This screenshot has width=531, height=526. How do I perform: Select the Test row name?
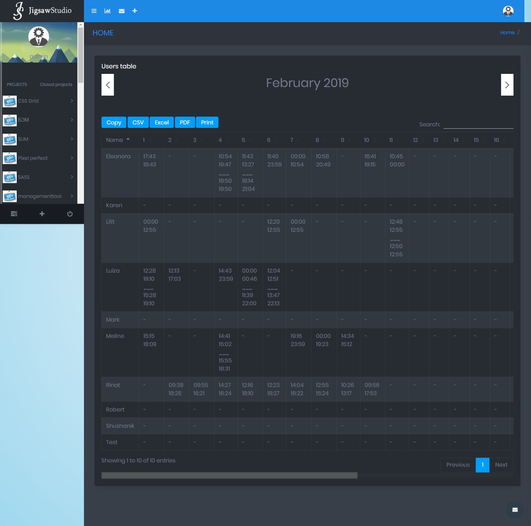[112, 442]
